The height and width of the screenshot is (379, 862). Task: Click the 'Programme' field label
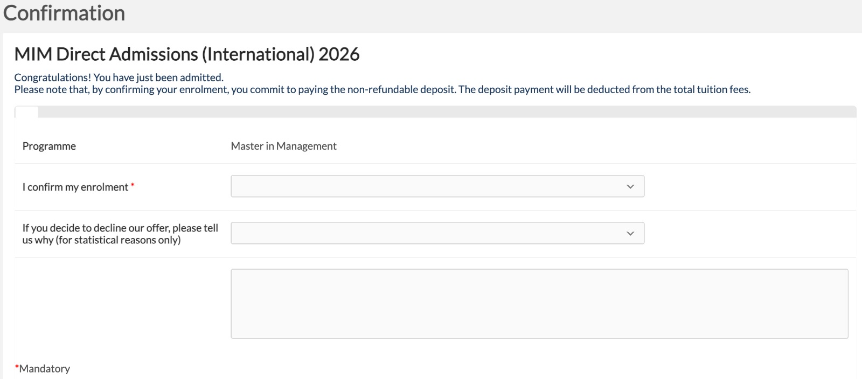pyautogui.click(x=49, y=146)
